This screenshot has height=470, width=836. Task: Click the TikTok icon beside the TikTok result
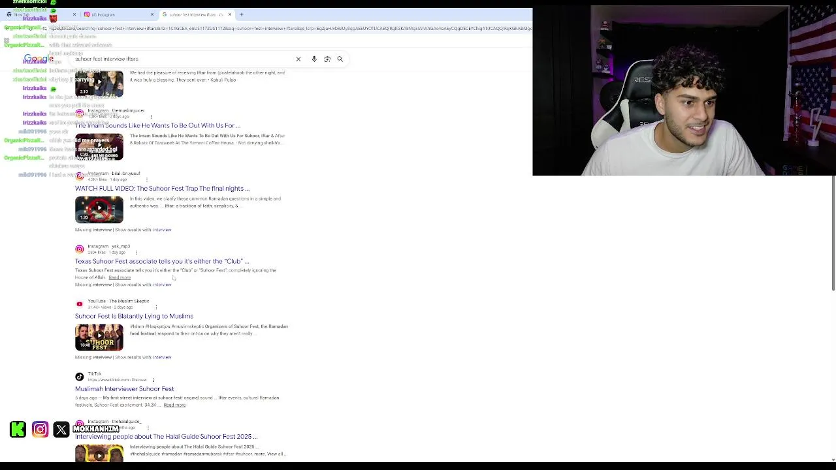tap(80, 377)
